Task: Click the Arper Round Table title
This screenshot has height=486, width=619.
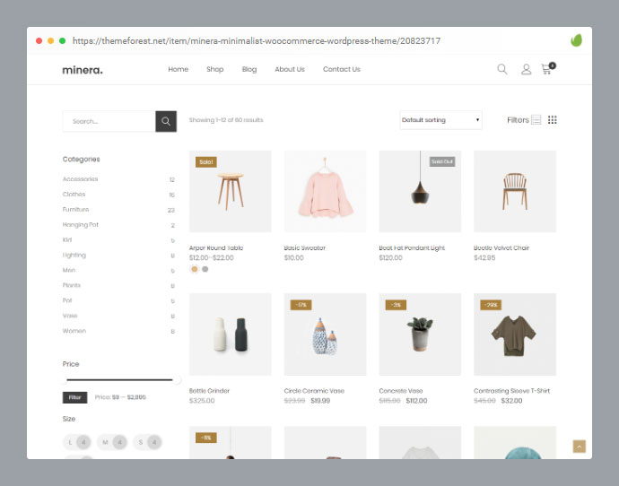Action: (216, 247)
